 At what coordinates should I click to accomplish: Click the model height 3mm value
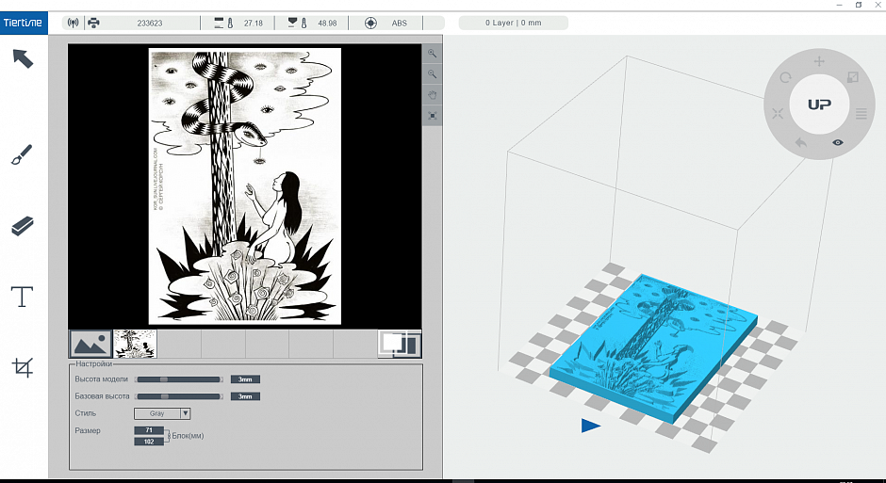(245, 379)
